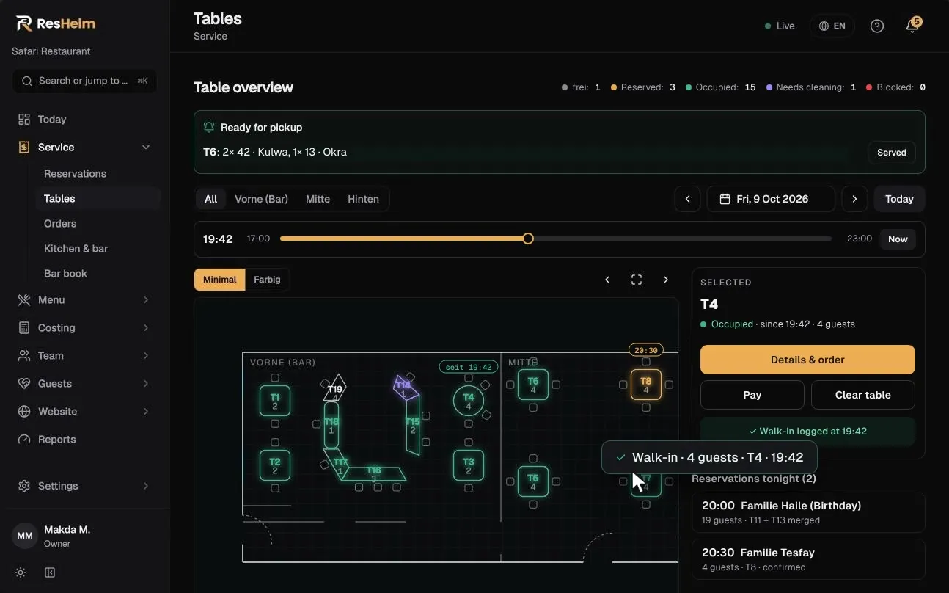
Task: Click the Search or jump to field
Action: [84, 81]
